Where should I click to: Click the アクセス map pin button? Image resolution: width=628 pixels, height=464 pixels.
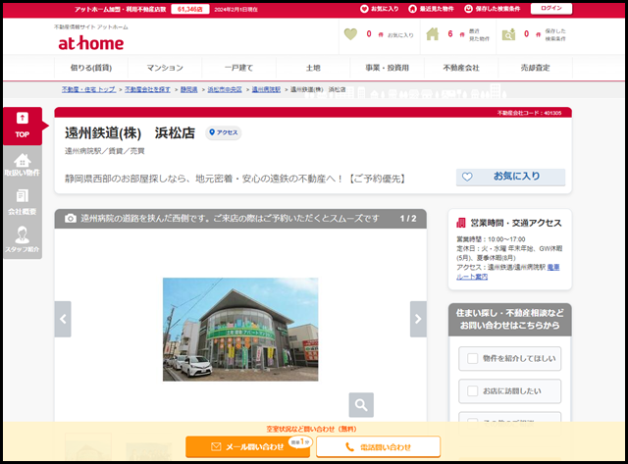(224, 132)
